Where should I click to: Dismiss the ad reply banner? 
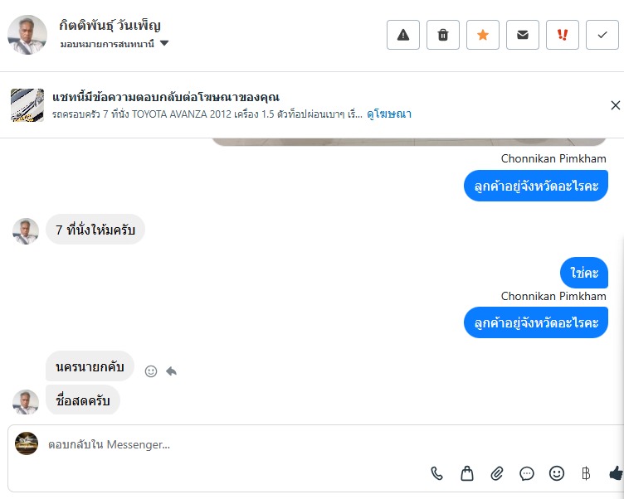point(615,105)
